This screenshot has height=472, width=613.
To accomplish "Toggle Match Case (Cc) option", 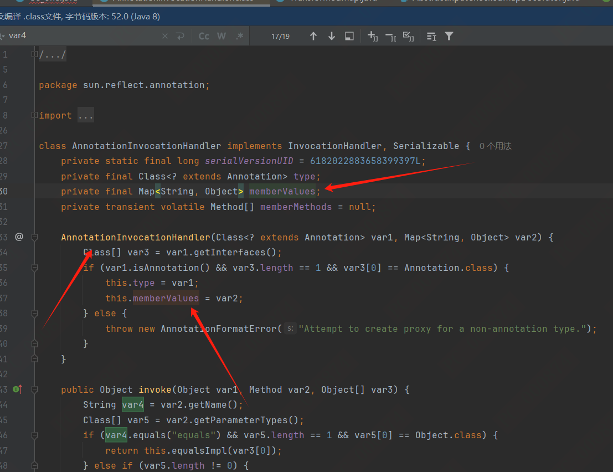I will (x=204, y=36).
